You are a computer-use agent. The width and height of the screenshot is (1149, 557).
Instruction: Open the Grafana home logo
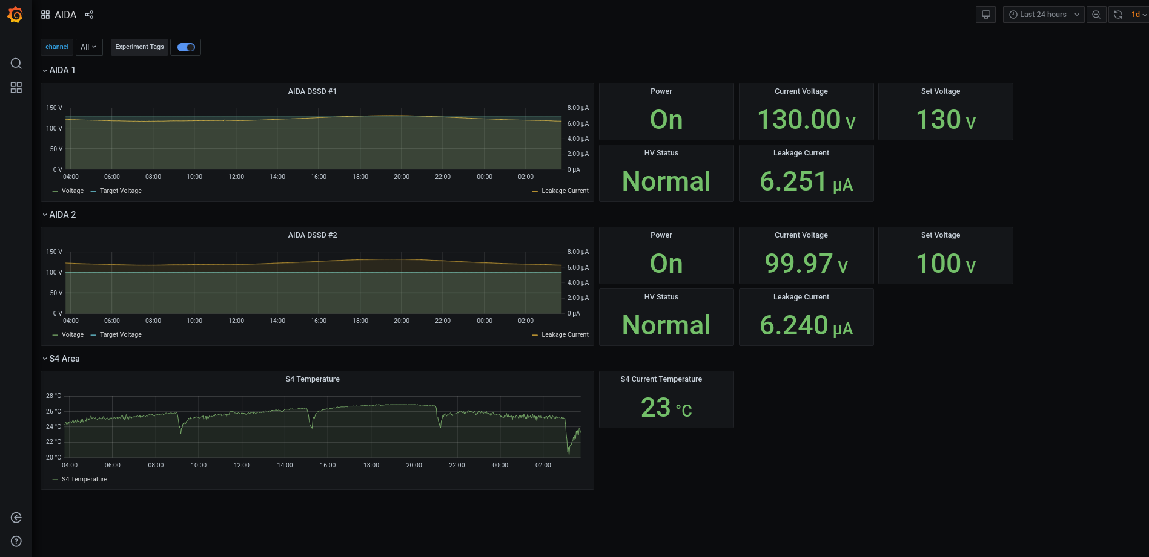point(16,15)
